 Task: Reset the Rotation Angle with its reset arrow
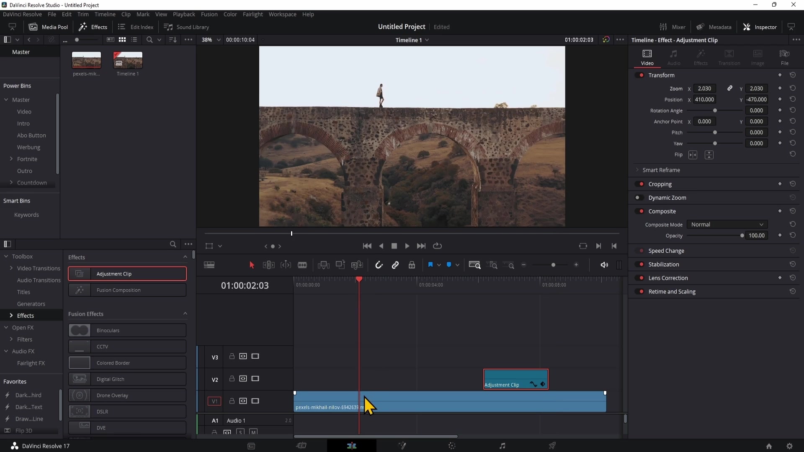[793, 110]
